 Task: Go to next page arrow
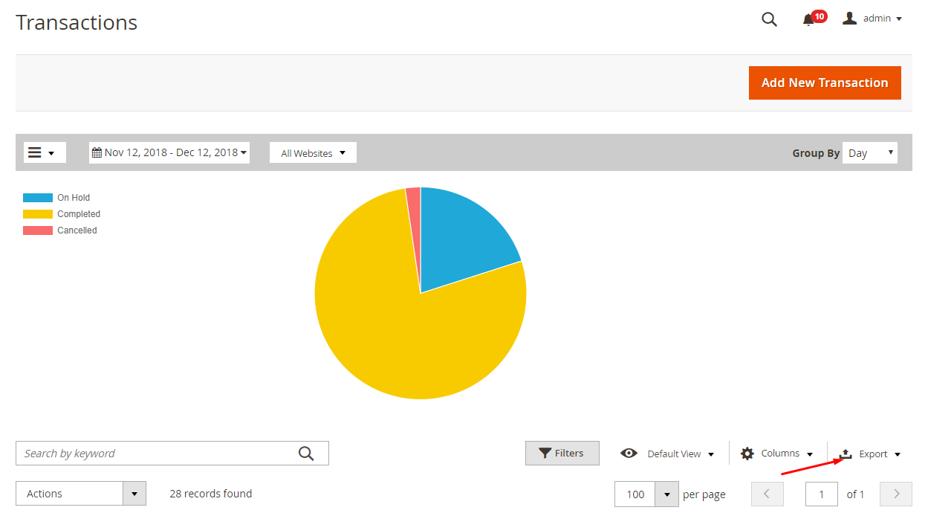896,494
